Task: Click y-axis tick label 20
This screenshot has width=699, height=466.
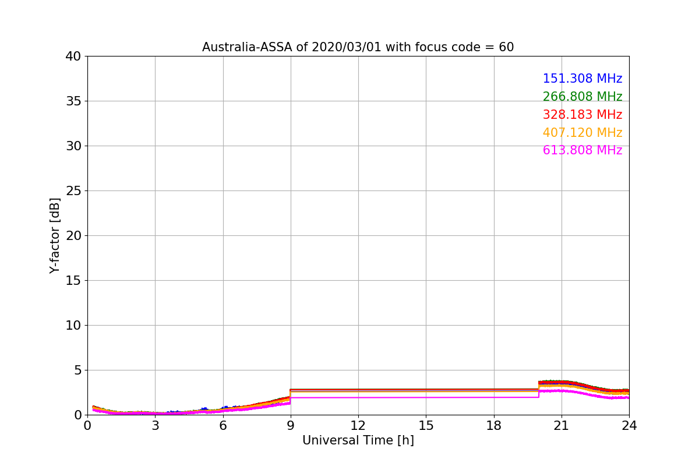Action: (73, 236)
